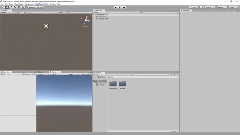Screen dimensions: 240x135
Task: Open the Edit menu
Action: 6,4
